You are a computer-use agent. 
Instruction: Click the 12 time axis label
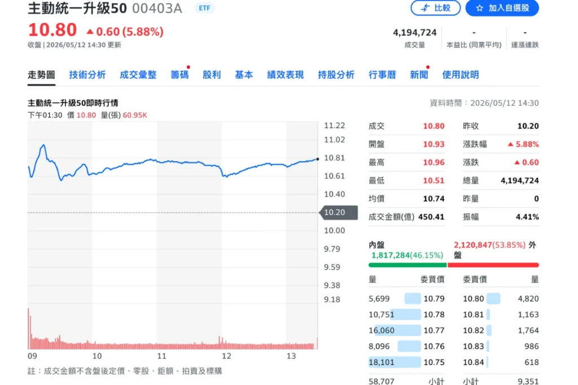[x=226, y=356]
